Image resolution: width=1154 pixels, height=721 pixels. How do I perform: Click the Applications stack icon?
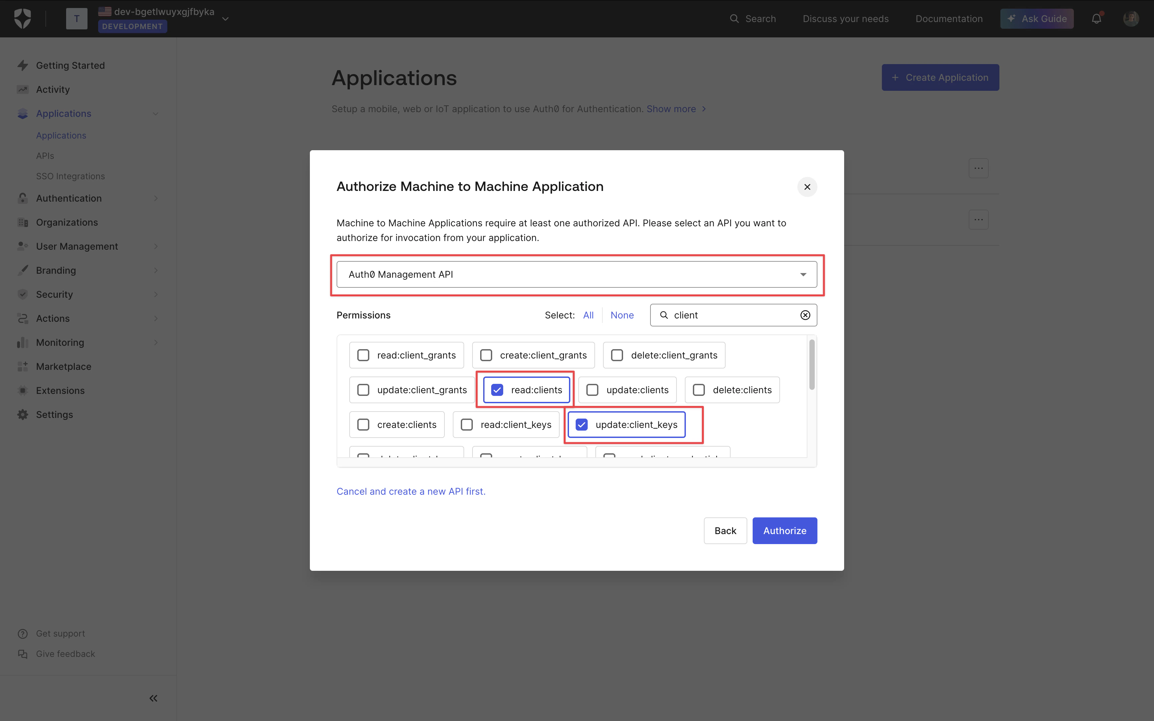click(x=22, y=113)
